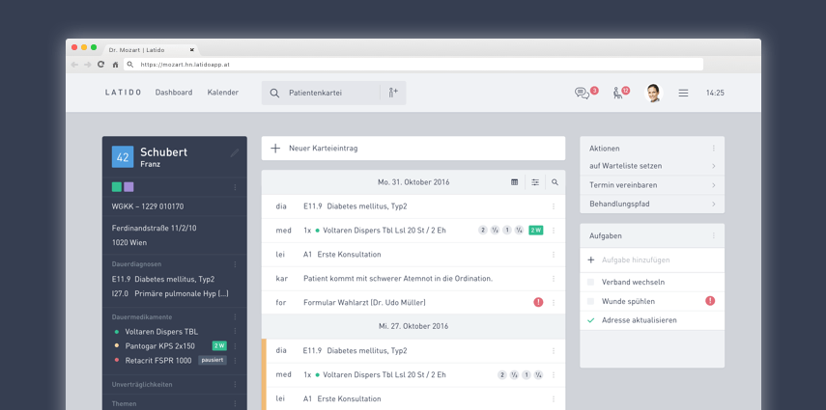Open row menu for color tags
The image size is (826, 410).
235,187
